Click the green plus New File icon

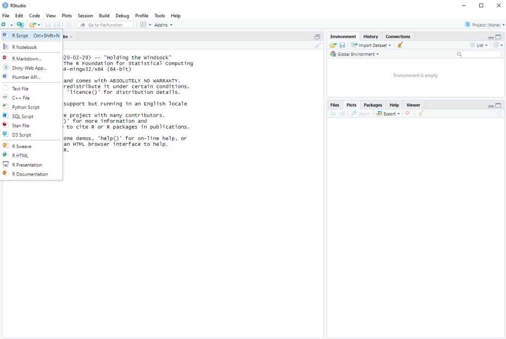pos(4,25)
